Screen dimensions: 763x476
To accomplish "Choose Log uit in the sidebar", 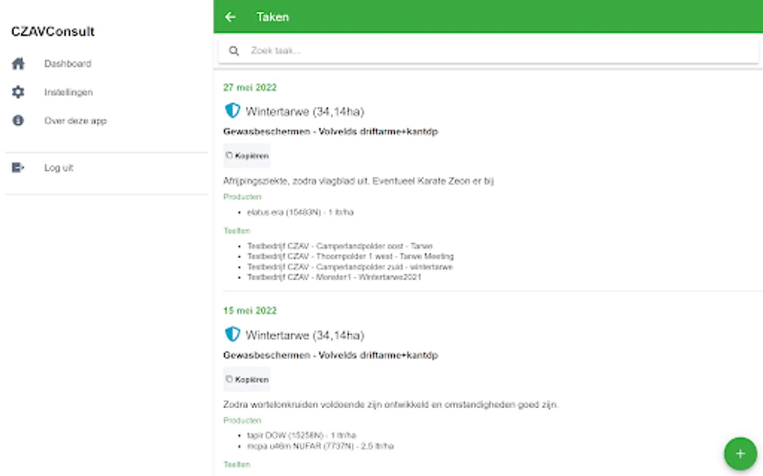I will click(59, 168).
